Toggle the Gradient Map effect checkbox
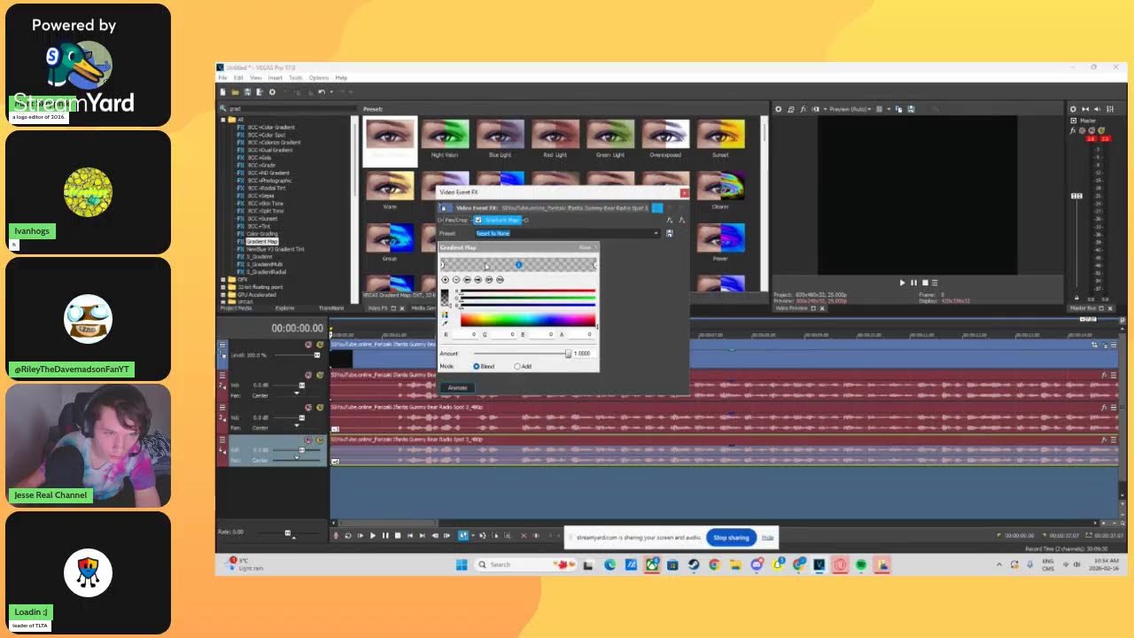This screenshot has height=638, width=1134. pyautogui.click(x=478, y=220)
